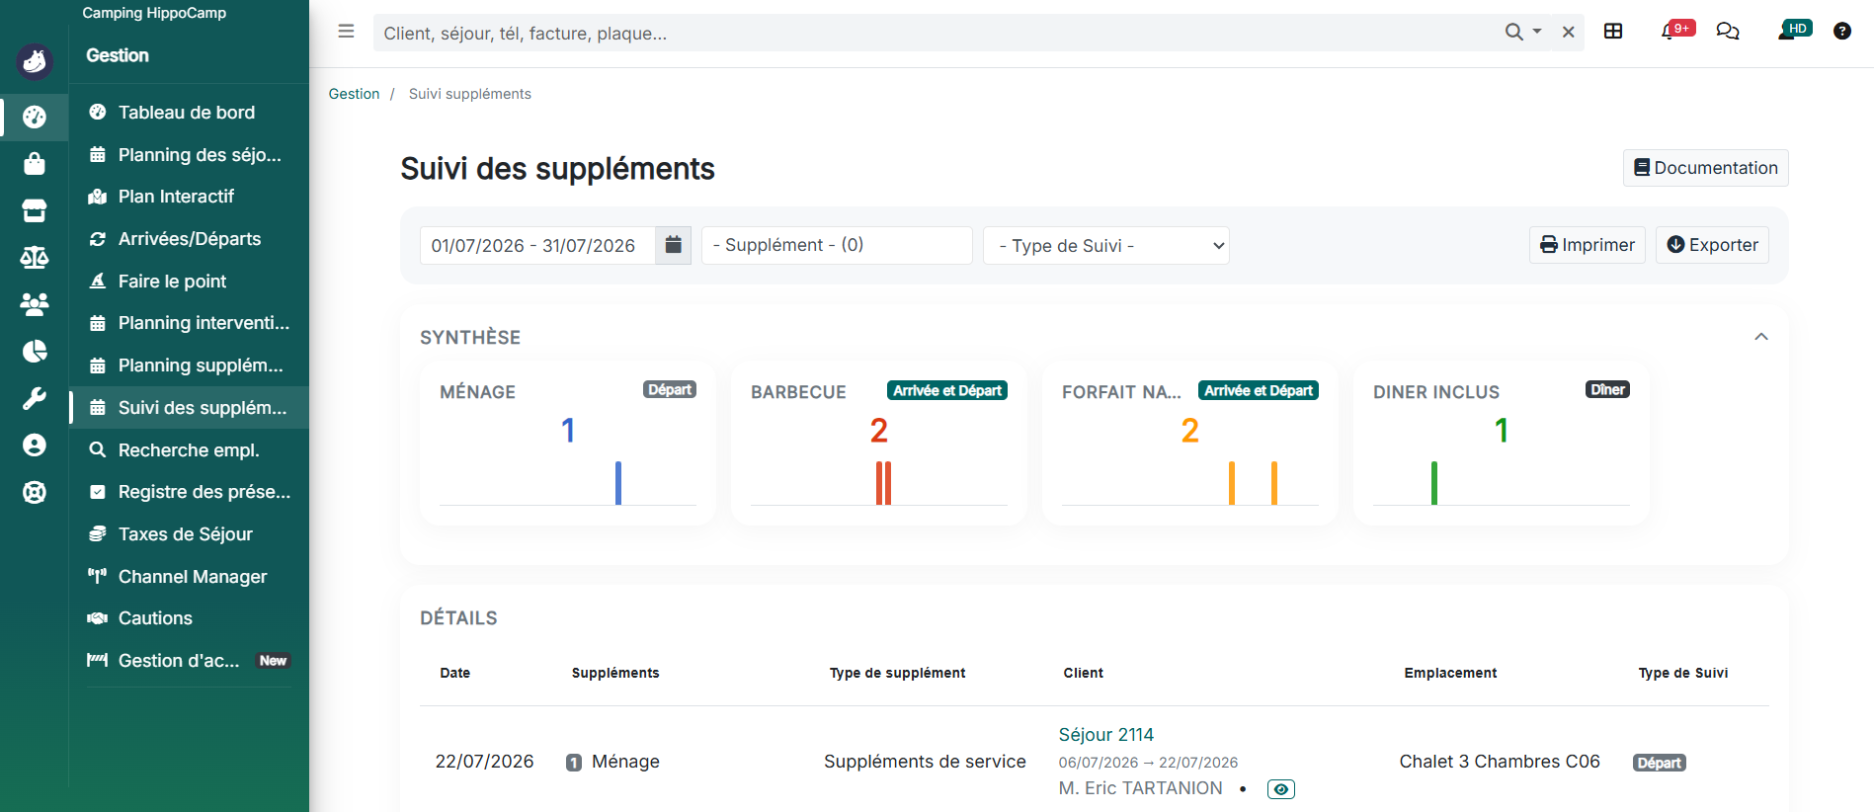Open notifications bell with 9+ badge

(x=1677, y=31)
